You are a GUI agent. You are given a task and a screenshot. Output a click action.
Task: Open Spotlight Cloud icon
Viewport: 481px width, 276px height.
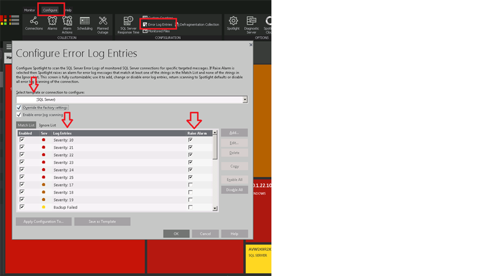[268, 25]
